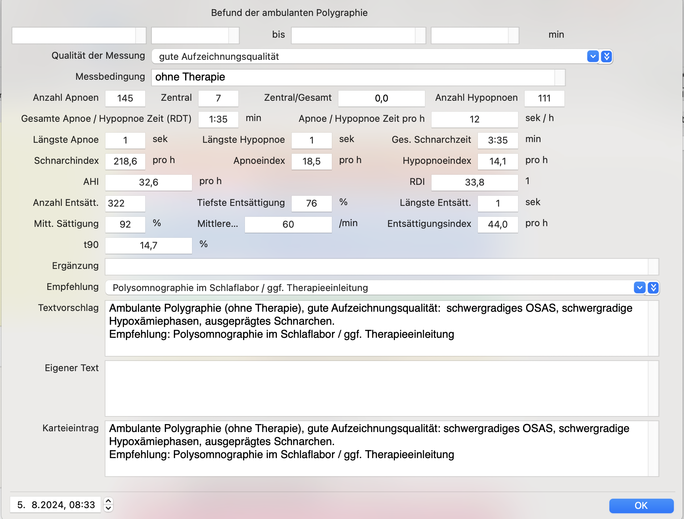This screenshot has width=684, height=519.
Task: Click the Hypopnoeindex field showing 14,1
Action: [x=498, y=161]
